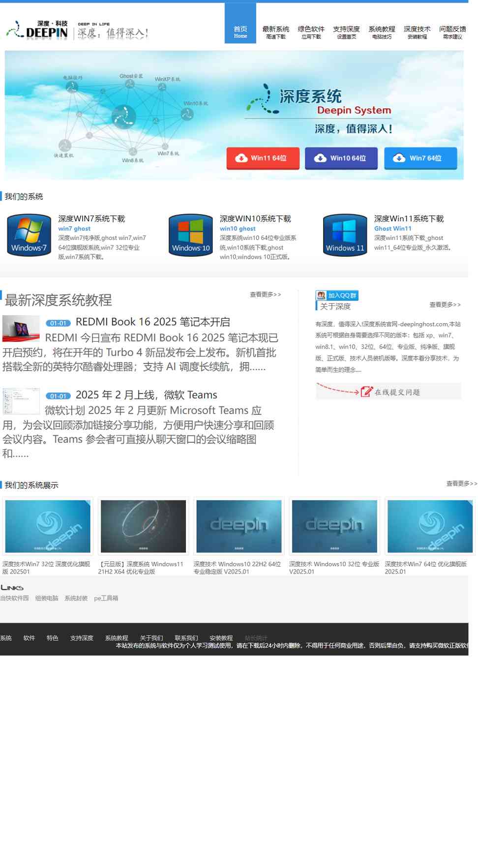Click the Win10 64位 download button
Image resolution: width=478 pixels, height=850 pixels.
(x=341, y=158)
